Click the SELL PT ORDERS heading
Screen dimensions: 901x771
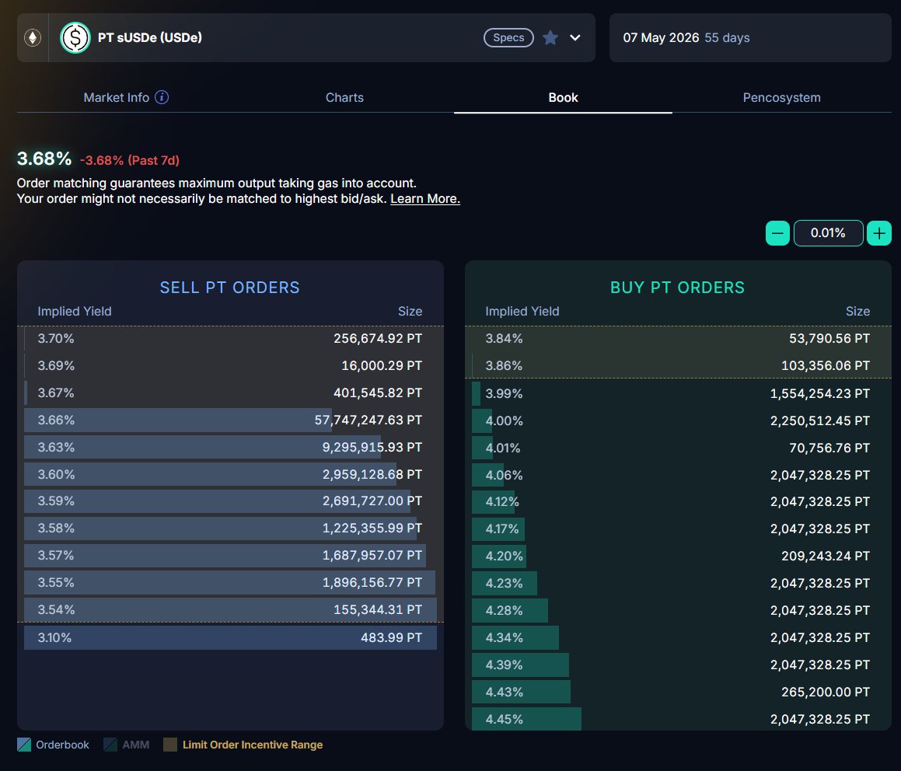pyautogui.click(x=230, y=288)
